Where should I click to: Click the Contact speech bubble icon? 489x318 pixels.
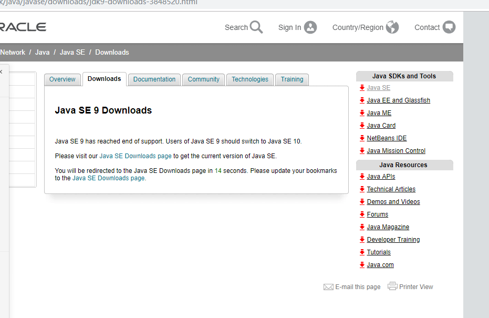(x=449, y=27)
